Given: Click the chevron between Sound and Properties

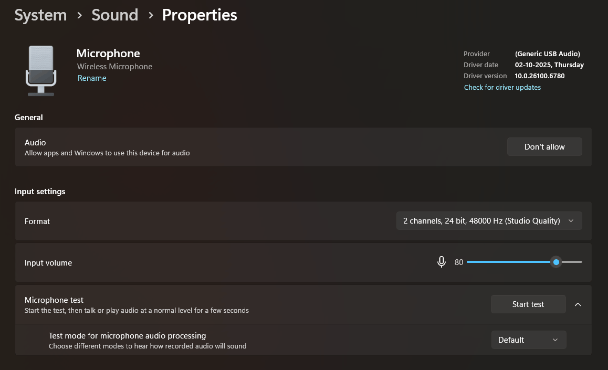Looking at the screenshot, I should pos(151,16).
